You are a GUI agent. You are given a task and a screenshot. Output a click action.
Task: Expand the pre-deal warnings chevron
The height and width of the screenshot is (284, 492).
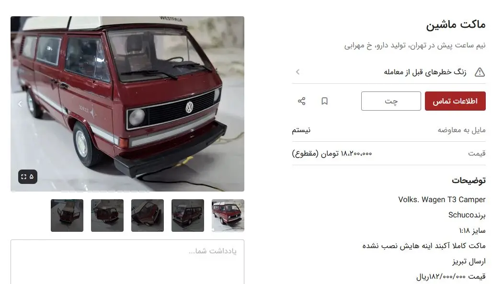pyautogui.click(x=298, y=72)
